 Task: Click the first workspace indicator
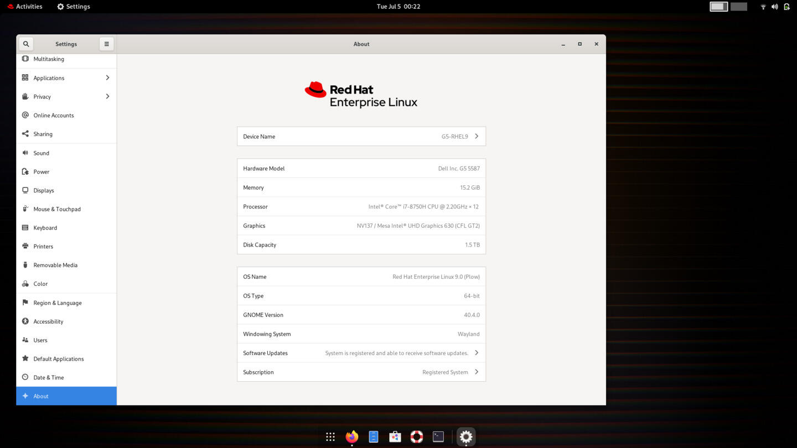[x=718, y=7]
